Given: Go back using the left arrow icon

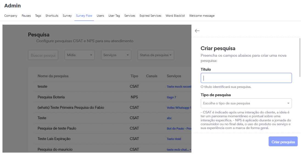Looking at the screenshot, I should pos(197,31).
